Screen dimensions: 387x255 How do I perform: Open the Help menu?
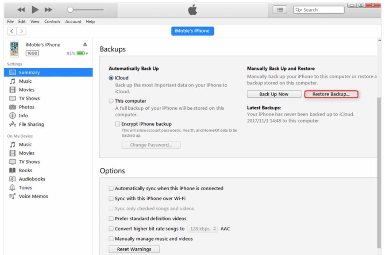pyautogui.click(x=90, y=21)
